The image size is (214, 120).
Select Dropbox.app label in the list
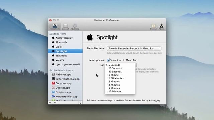pyautogui.click(x=63, y=92)
